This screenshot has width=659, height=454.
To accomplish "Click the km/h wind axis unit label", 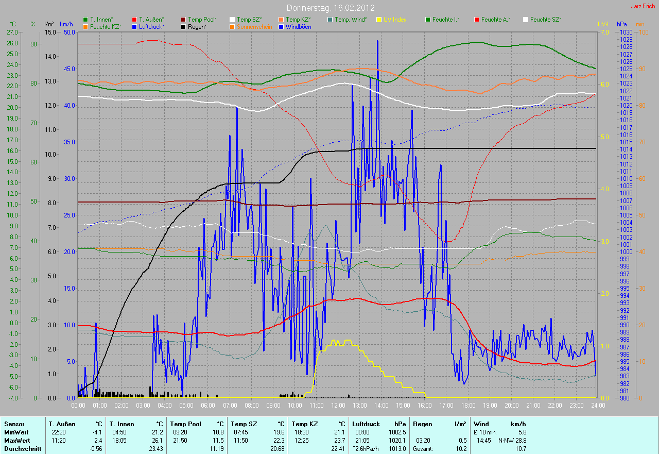I will point(66,24).
